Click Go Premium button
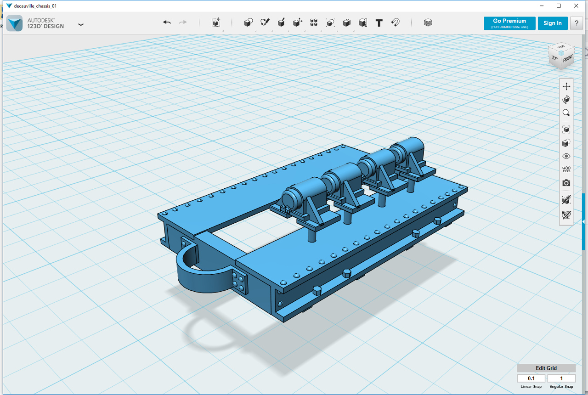 tap(509, 23)
